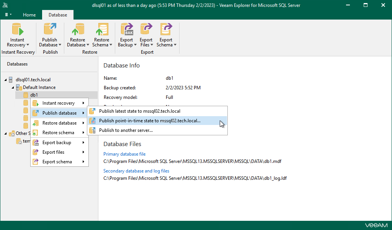The height and width of the screenshot is (230, 392).
Task: Choose Export backup in context menu
Action: [59, 142]
